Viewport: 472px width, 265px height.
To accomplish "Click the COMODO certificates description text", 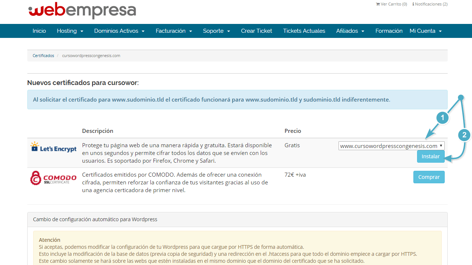I will 175,183.
